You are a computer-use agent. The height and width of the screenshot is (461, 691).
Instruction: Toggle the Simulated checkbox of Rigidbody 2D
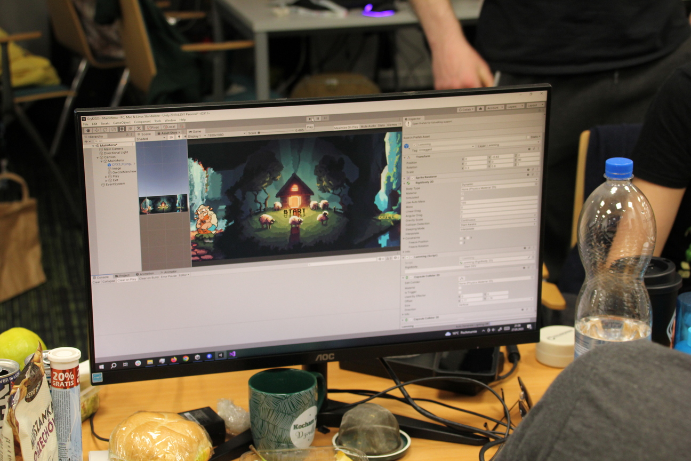click(462, 194)
